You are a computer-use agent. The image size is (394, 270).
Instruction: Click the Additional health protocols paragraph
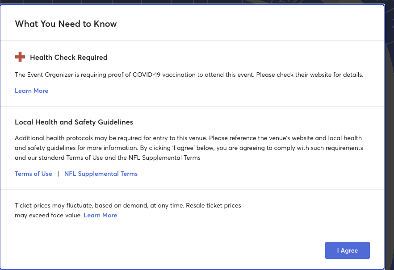pos(189,148)
